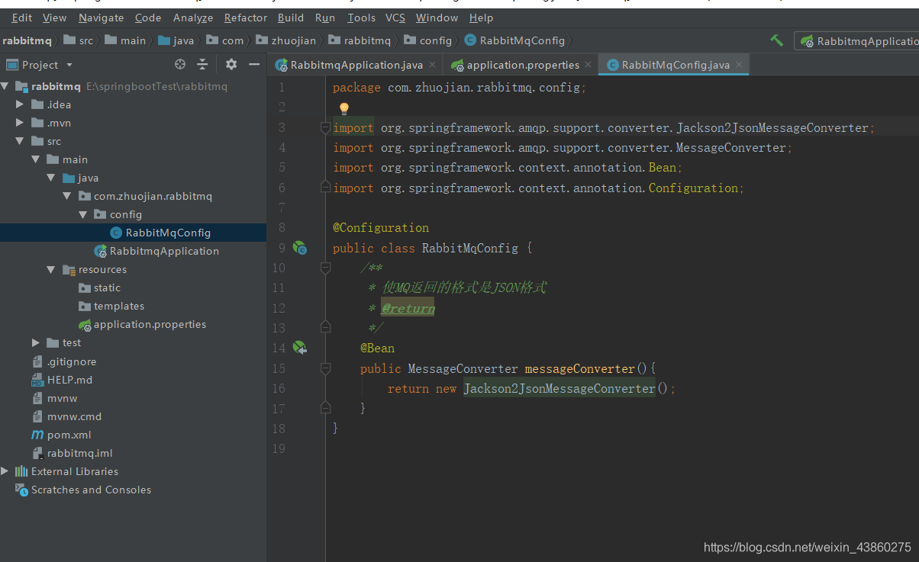The height and width of the screenshot is (562, 919).
Task: Collapse the resources folder arrow
Action: click(x=51, y=269)
